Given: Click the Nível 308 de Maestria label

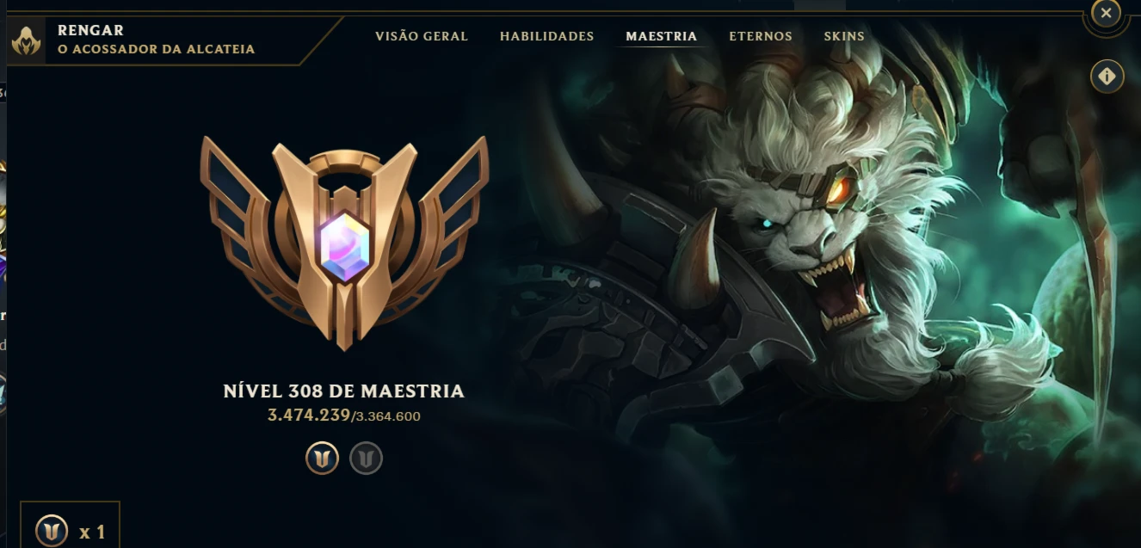Looking at the screenshot, I should (344, 391).
